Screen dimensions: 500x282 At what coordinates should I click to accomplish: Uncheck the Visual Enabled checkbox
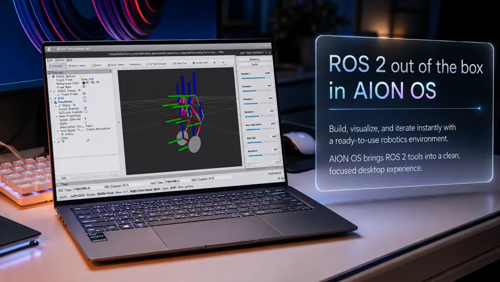point(86,108)
